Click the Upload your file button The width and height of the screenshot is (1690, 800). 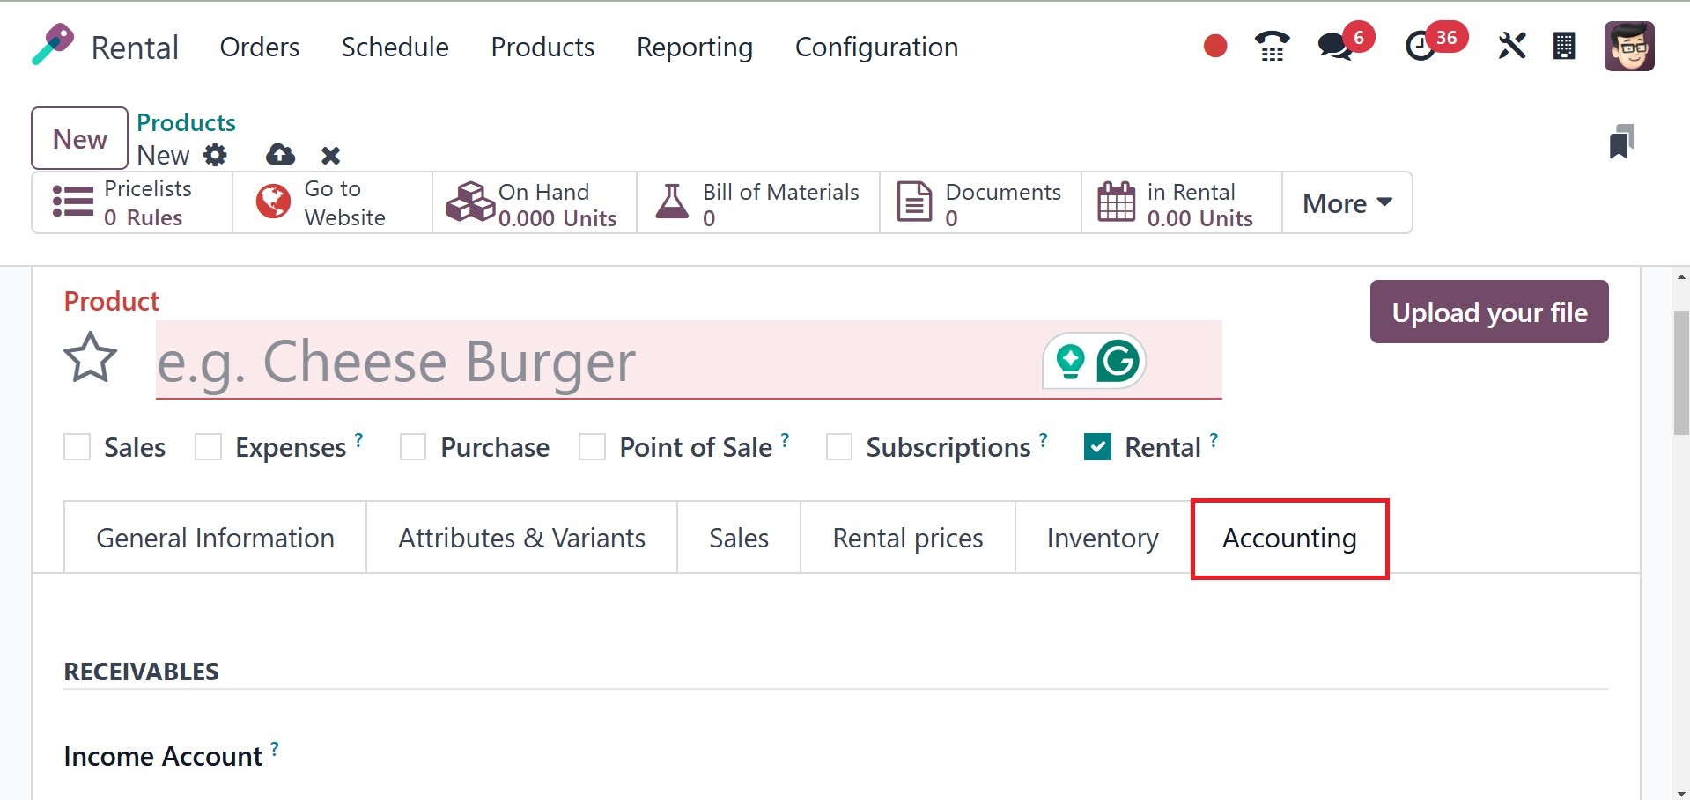(x=1489, y=312)
